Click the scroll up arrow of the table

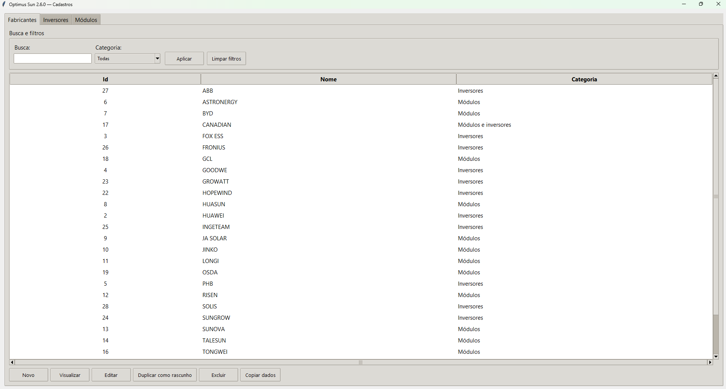[x=716, y=76]
